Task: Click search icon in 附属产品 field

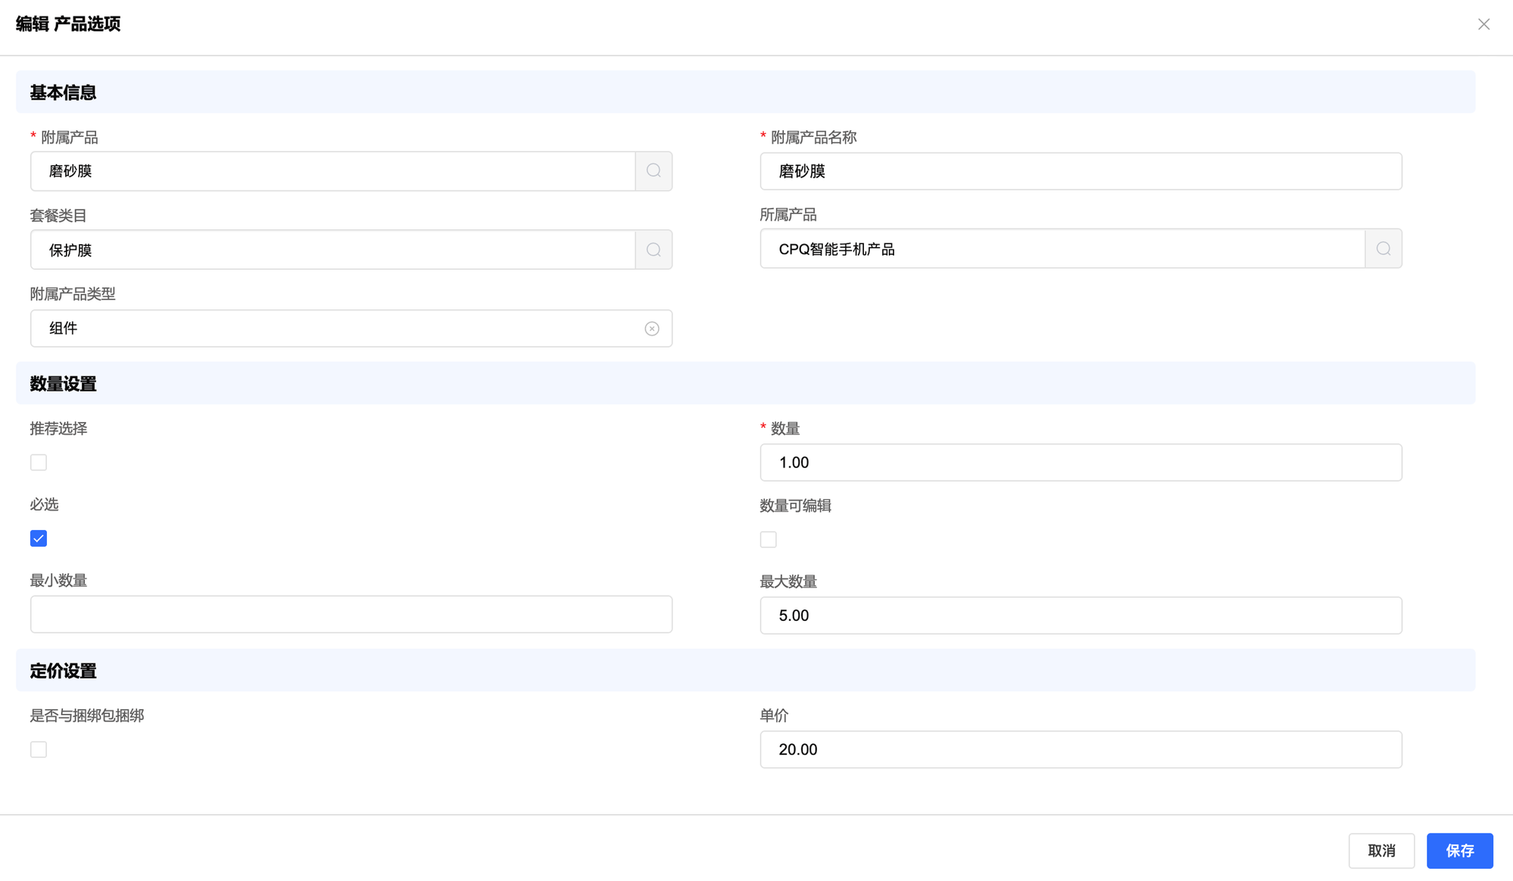Action: (654, 171)
